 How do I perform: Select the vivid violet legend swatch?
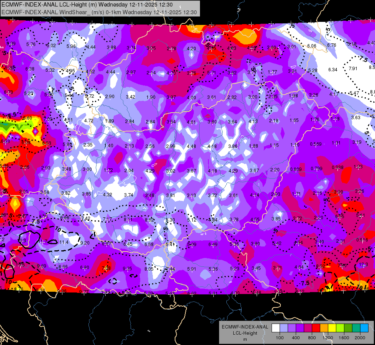coord(300,328)
